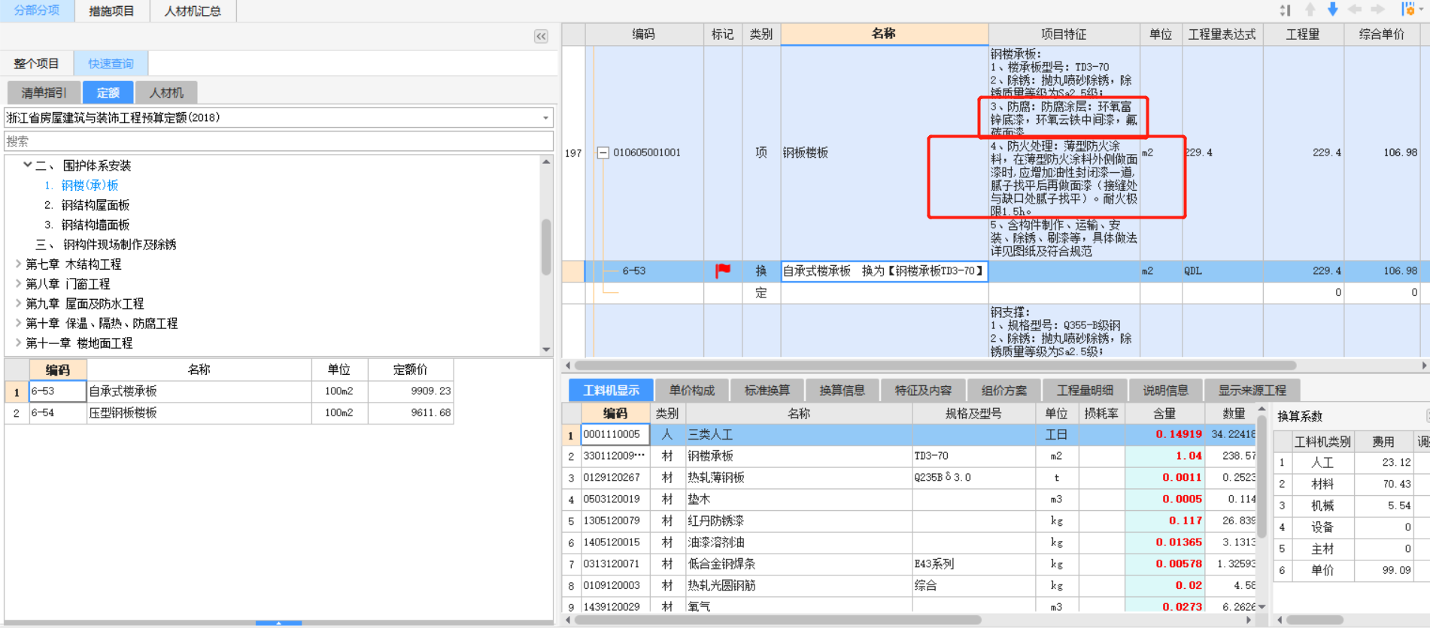Click the 项目特征 cell of 钢板楼板
Viewport: 1430px width, 628px height.
click(x=1064, y=152)
